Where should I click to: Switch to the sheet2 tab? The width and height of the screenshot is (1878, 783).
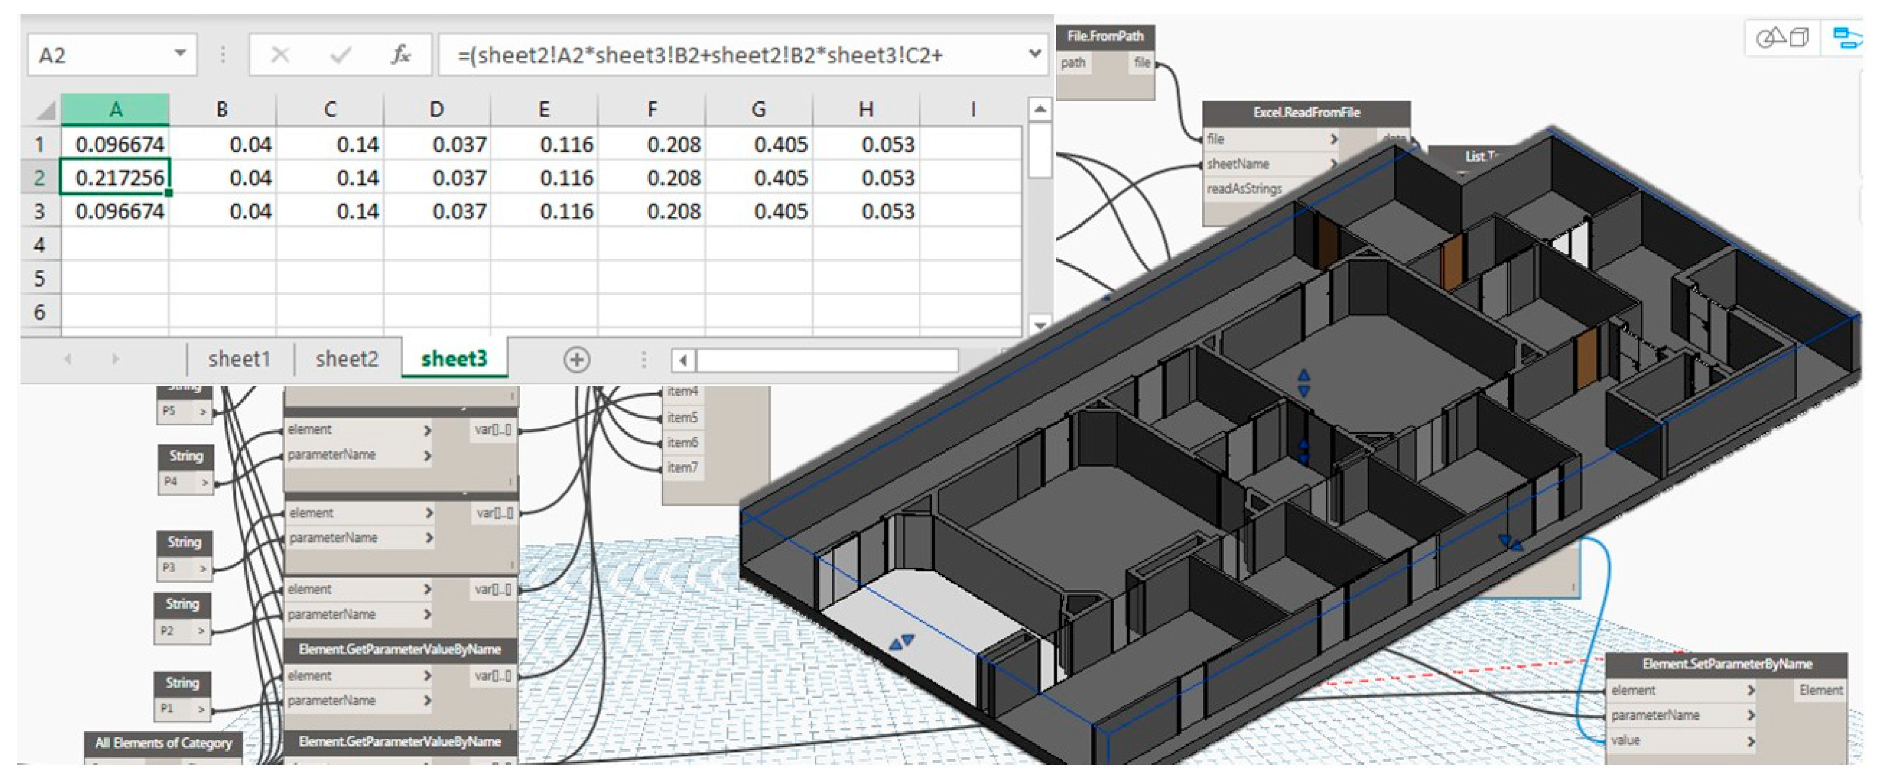pyautogui.click(x=347, y=359)
